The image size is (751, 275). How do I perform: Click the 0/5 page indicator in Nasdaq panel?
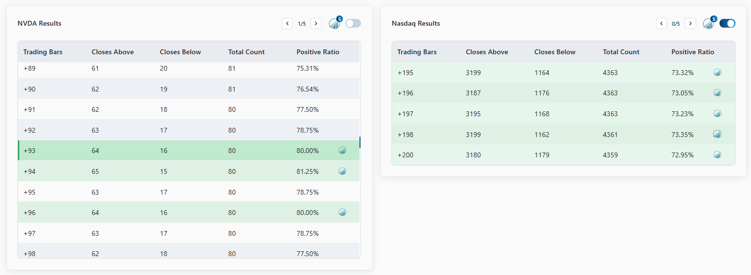click(x=676, y=24)
